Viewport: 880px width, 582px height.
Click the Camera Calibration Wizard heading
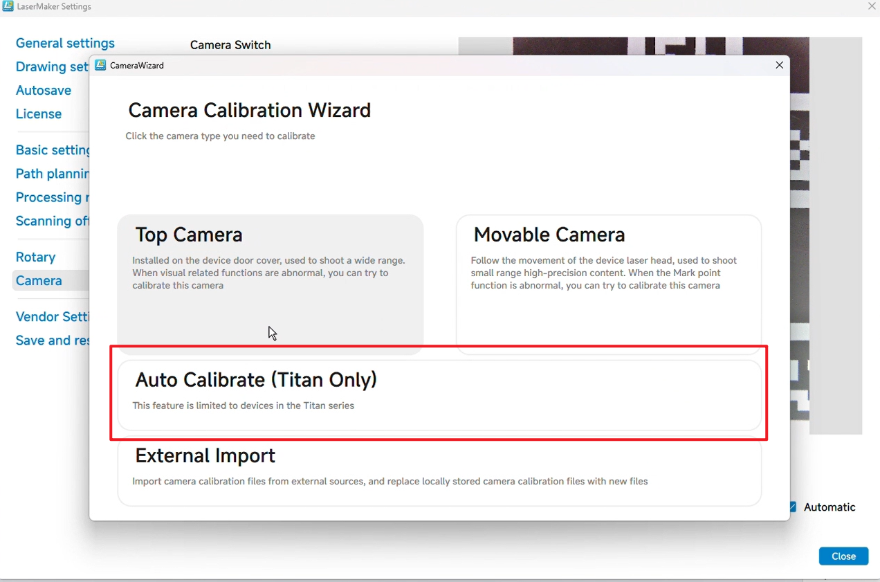click(250, 110)
